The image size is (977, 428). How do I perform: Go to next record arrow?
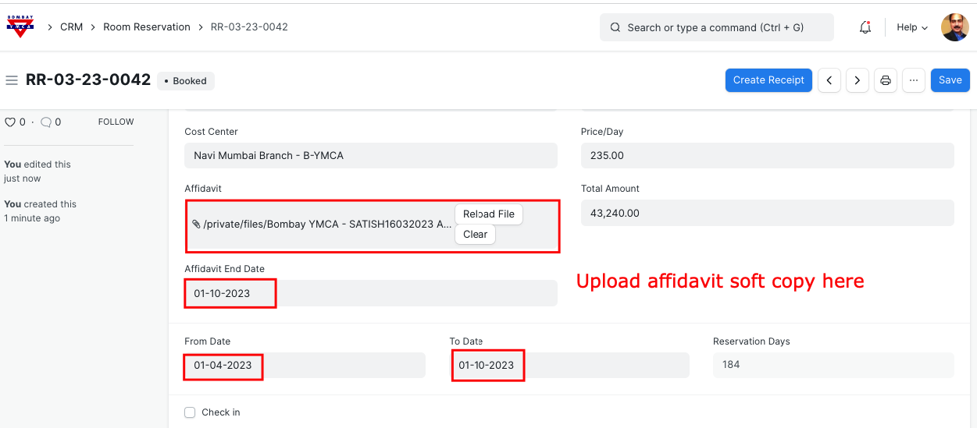(x=858, y=80)
